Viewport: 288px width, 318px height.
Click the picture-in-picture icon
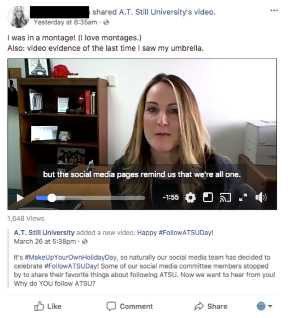pos(208,197)
